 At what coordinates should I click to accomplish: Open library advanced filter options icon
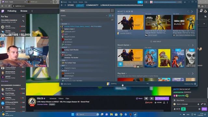112,19
